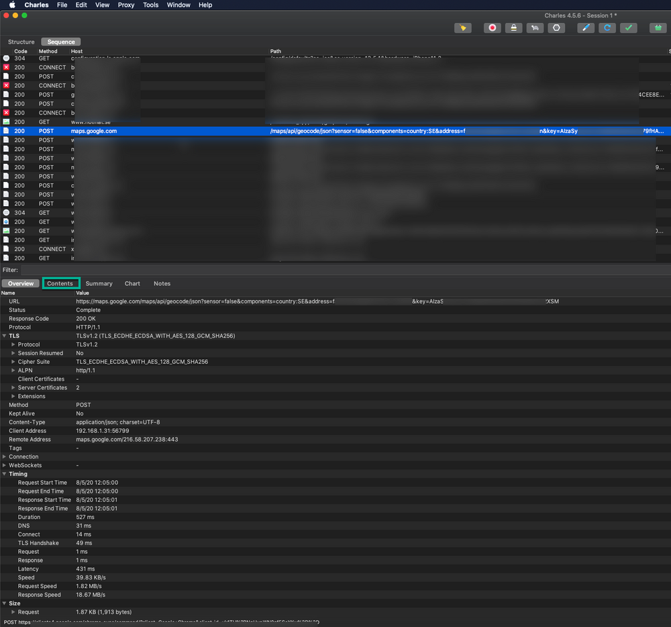Toggle the red Recording icon
This screenshot has width=671, height=627.
(x=493, y=28)
